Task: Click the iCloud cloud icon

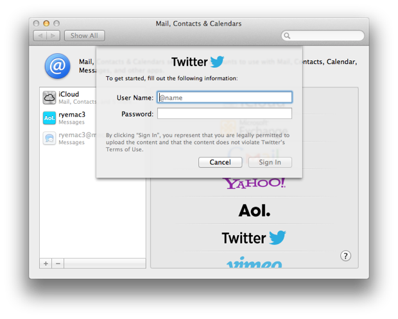Action: point(49,98)
